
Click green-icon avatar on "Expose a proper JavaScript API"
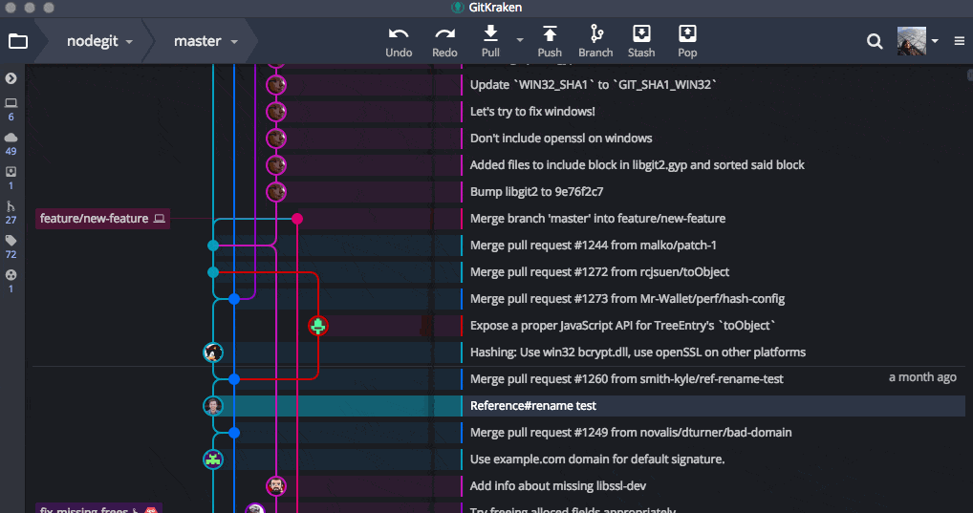click(x=318, y=326)
